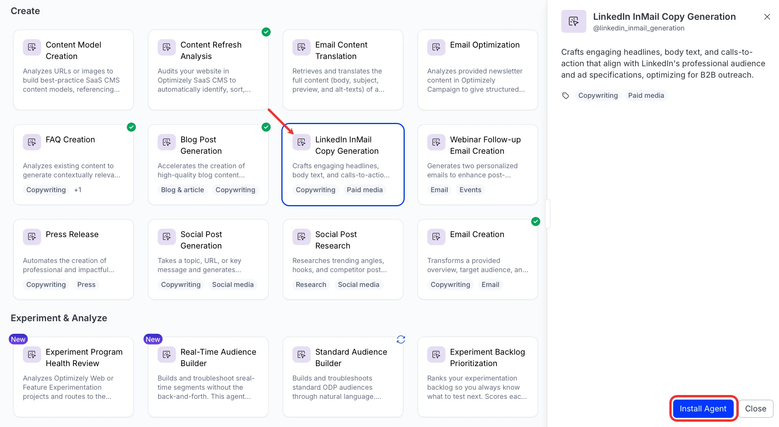Image resolution: width=779 pixels, height=427 pixels.
Task: Click the Copywriting tag on Email Creation card
Action: tap(450, 285)
